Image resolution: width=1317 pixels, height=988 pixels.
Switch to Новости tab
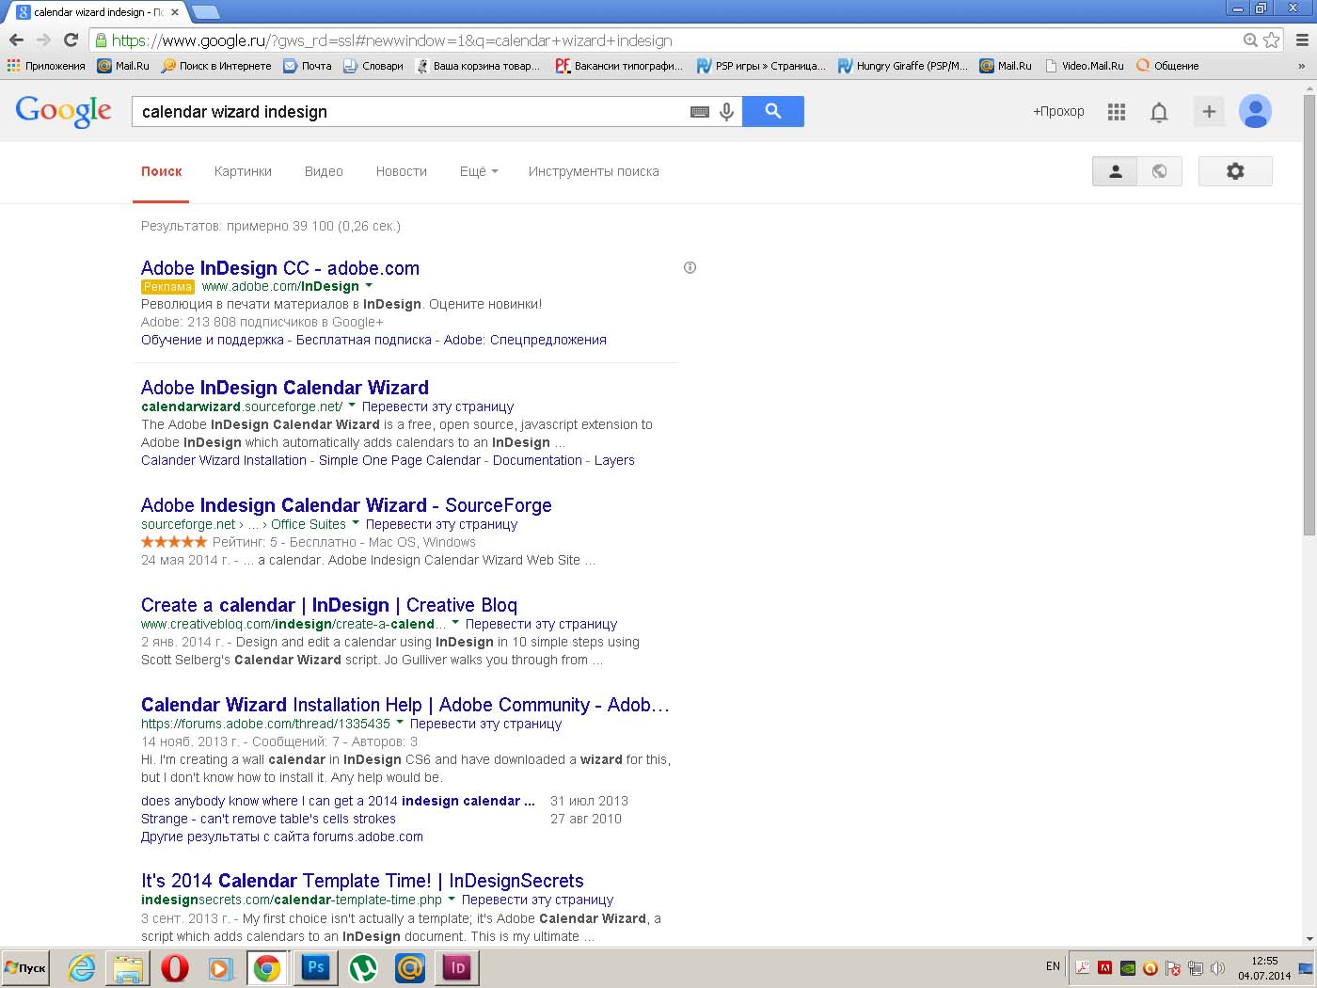tap(402, 171)
